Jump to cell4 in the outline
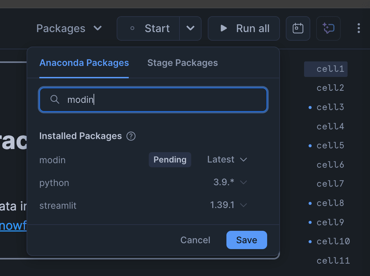The width and height of the screenshot is (370, 276). [x=330, y=126]
